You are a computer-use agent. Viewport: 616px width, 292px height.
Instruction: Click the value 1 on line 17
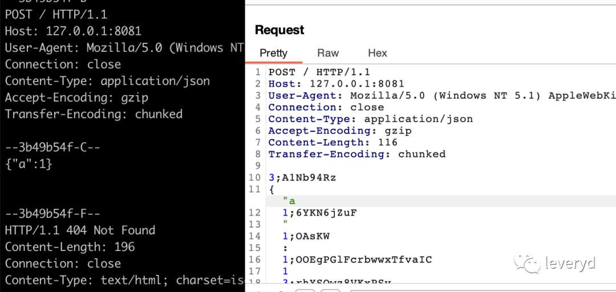(x=285, y=271)
